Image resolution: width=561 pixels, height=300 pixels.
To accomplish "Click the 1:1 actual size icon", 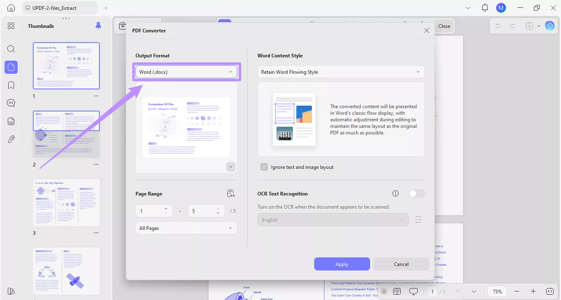I will 550,291.
